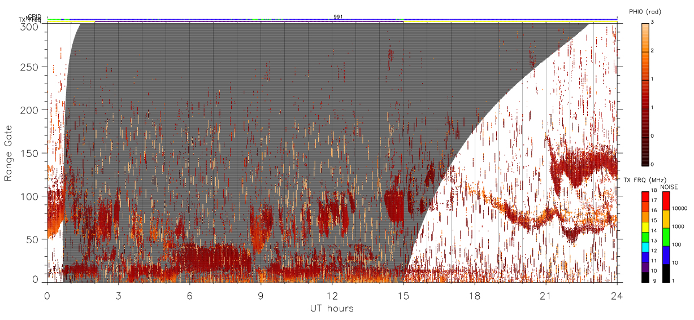
Task: Select x-axis tick label '15' under plot
Action: click(x=403, y=295)
